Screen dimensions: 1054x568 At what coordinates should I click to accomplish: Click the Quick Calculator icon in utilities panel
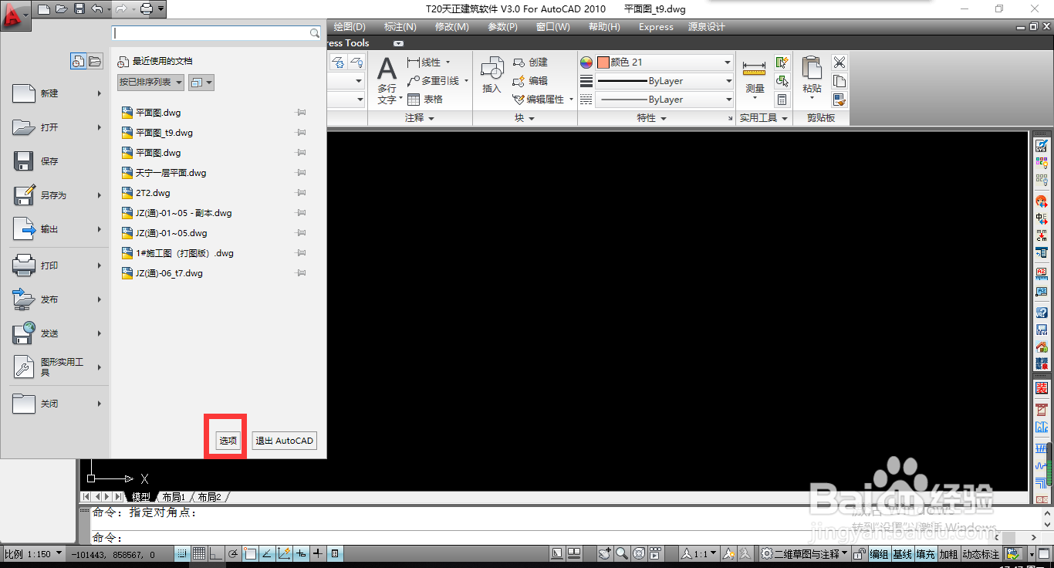[782, 100]
